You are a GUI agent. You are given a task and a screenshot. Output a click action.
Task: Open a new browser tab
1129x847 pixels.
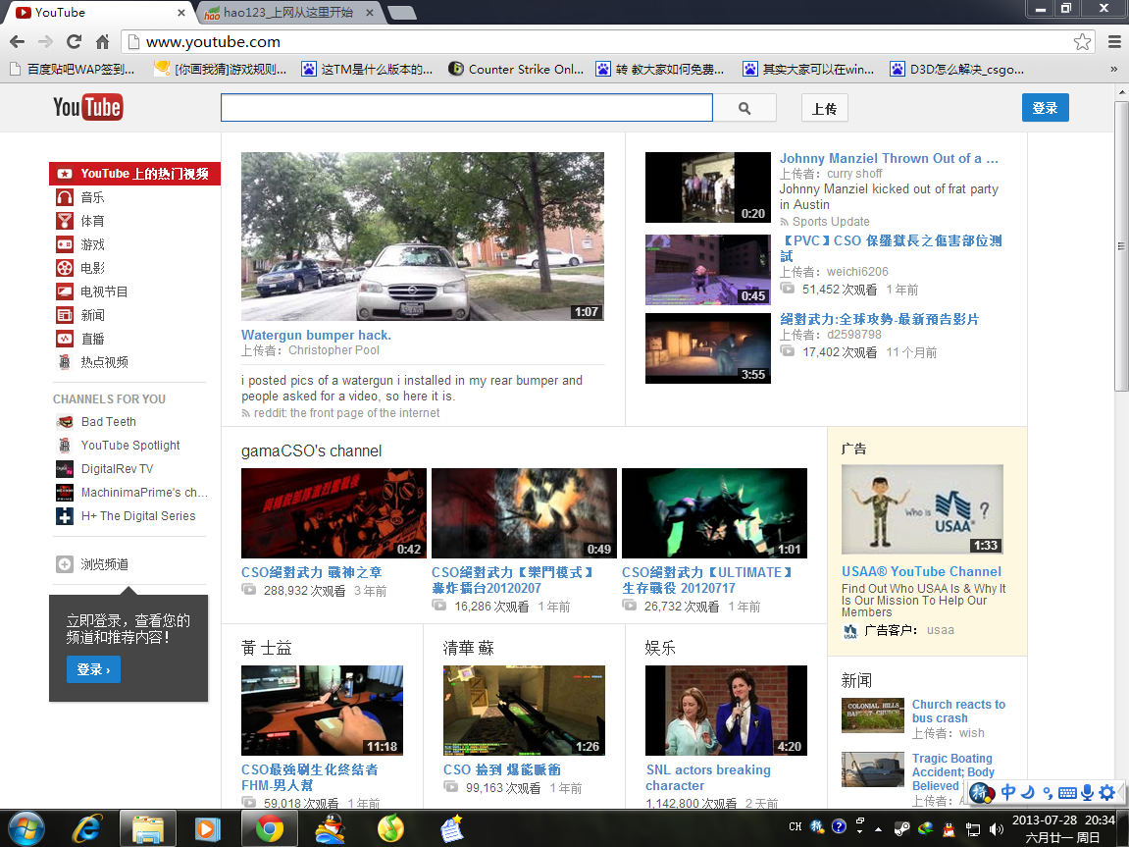tap(401, 12)
